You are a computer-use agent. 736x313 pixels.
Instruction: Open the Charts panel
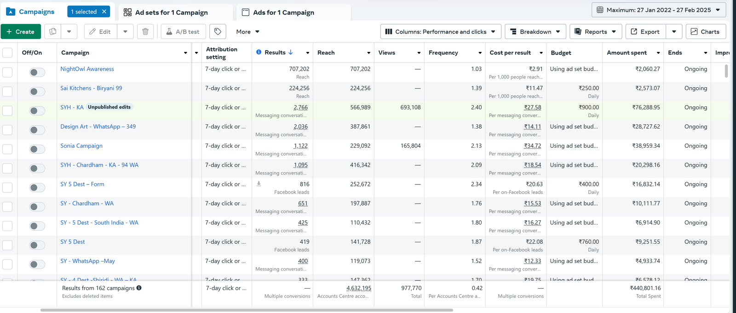[x=706, y=32]
